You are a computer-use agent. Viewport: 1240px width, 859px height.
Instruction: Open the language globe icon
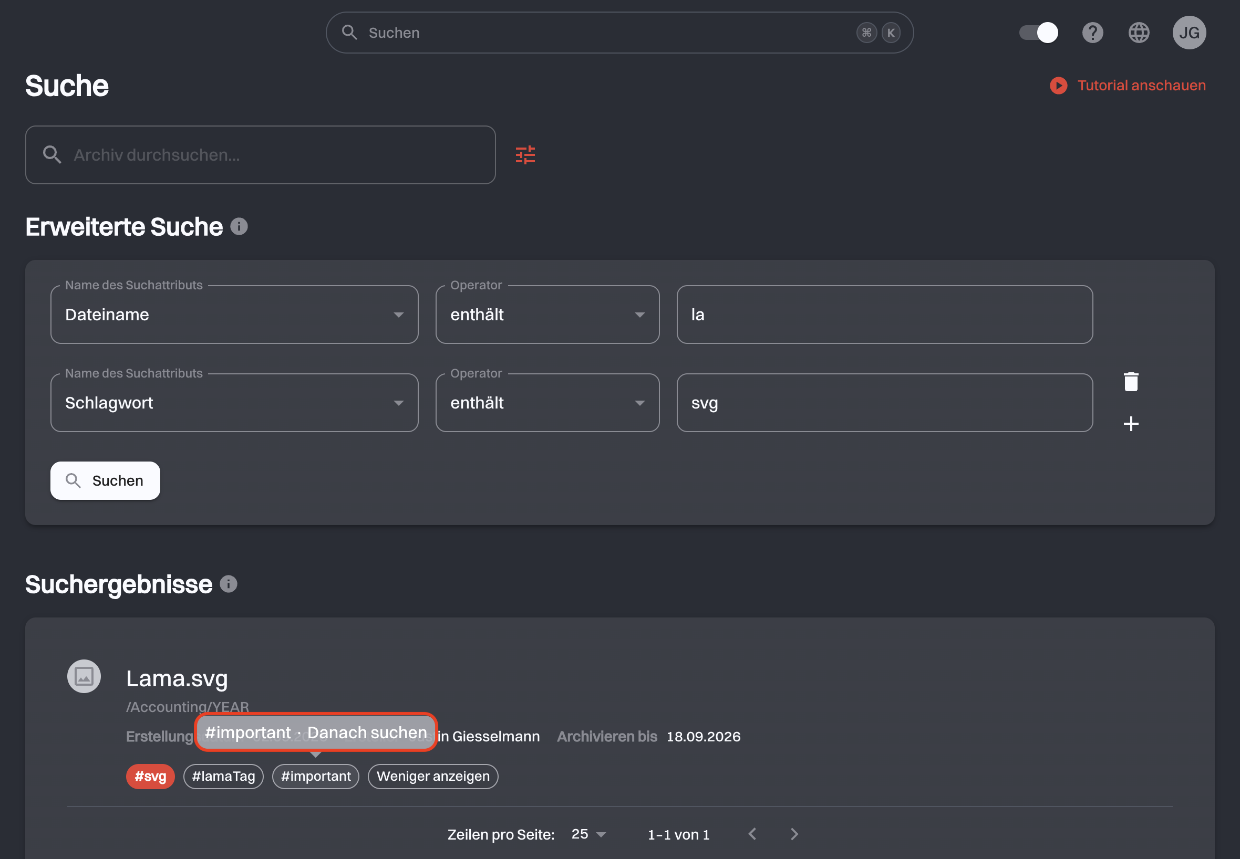click(x=1139, y=33)
